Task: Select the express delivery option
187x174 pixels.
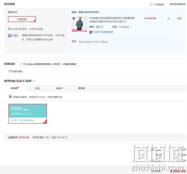Action: tap(22, 19)
